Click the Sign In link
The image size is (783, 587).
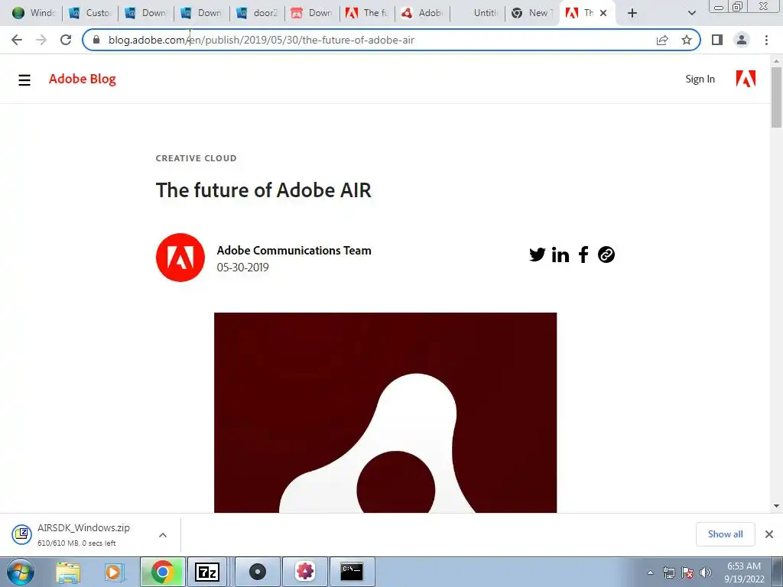coord(700,79)
